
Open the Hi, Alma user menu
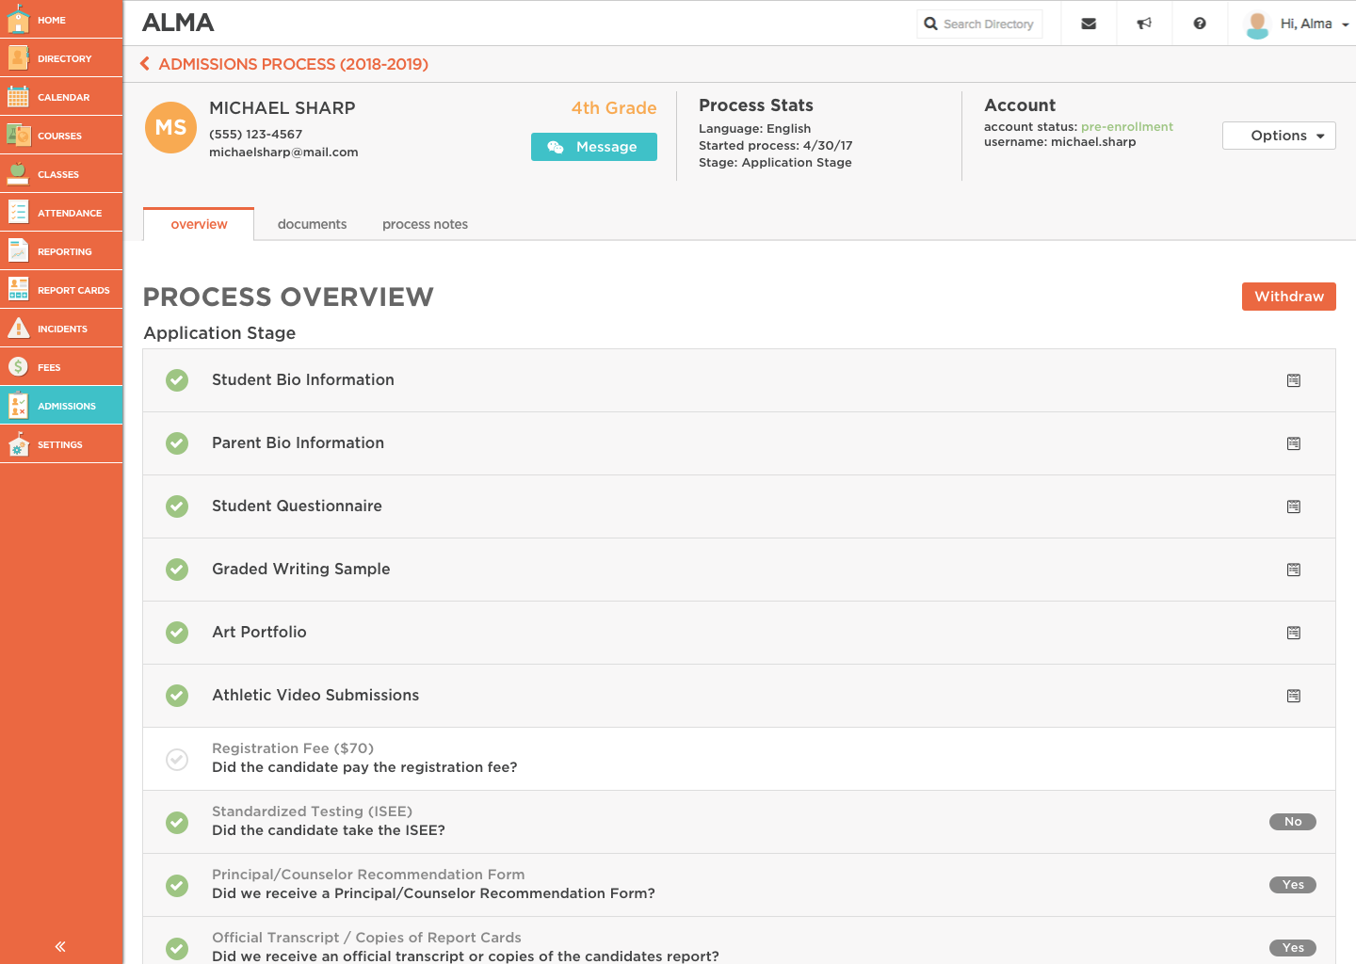click(x=1298, y=24)
